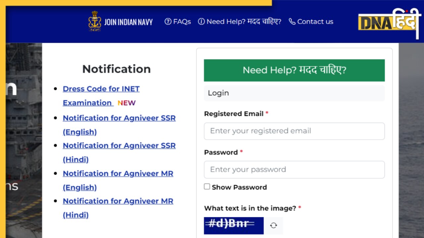Click the green Need Help? button
Screen dimensions: 424x238
pos(294,70)
